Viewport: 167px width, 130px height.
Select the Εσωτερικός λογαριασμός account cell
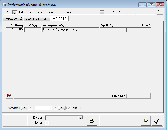click(71, 30)
